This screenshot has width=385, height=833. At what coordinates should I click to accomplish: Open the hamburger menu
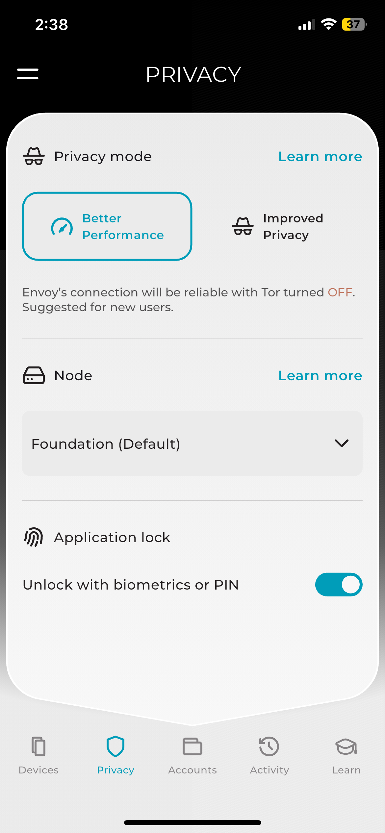point(28,74)
